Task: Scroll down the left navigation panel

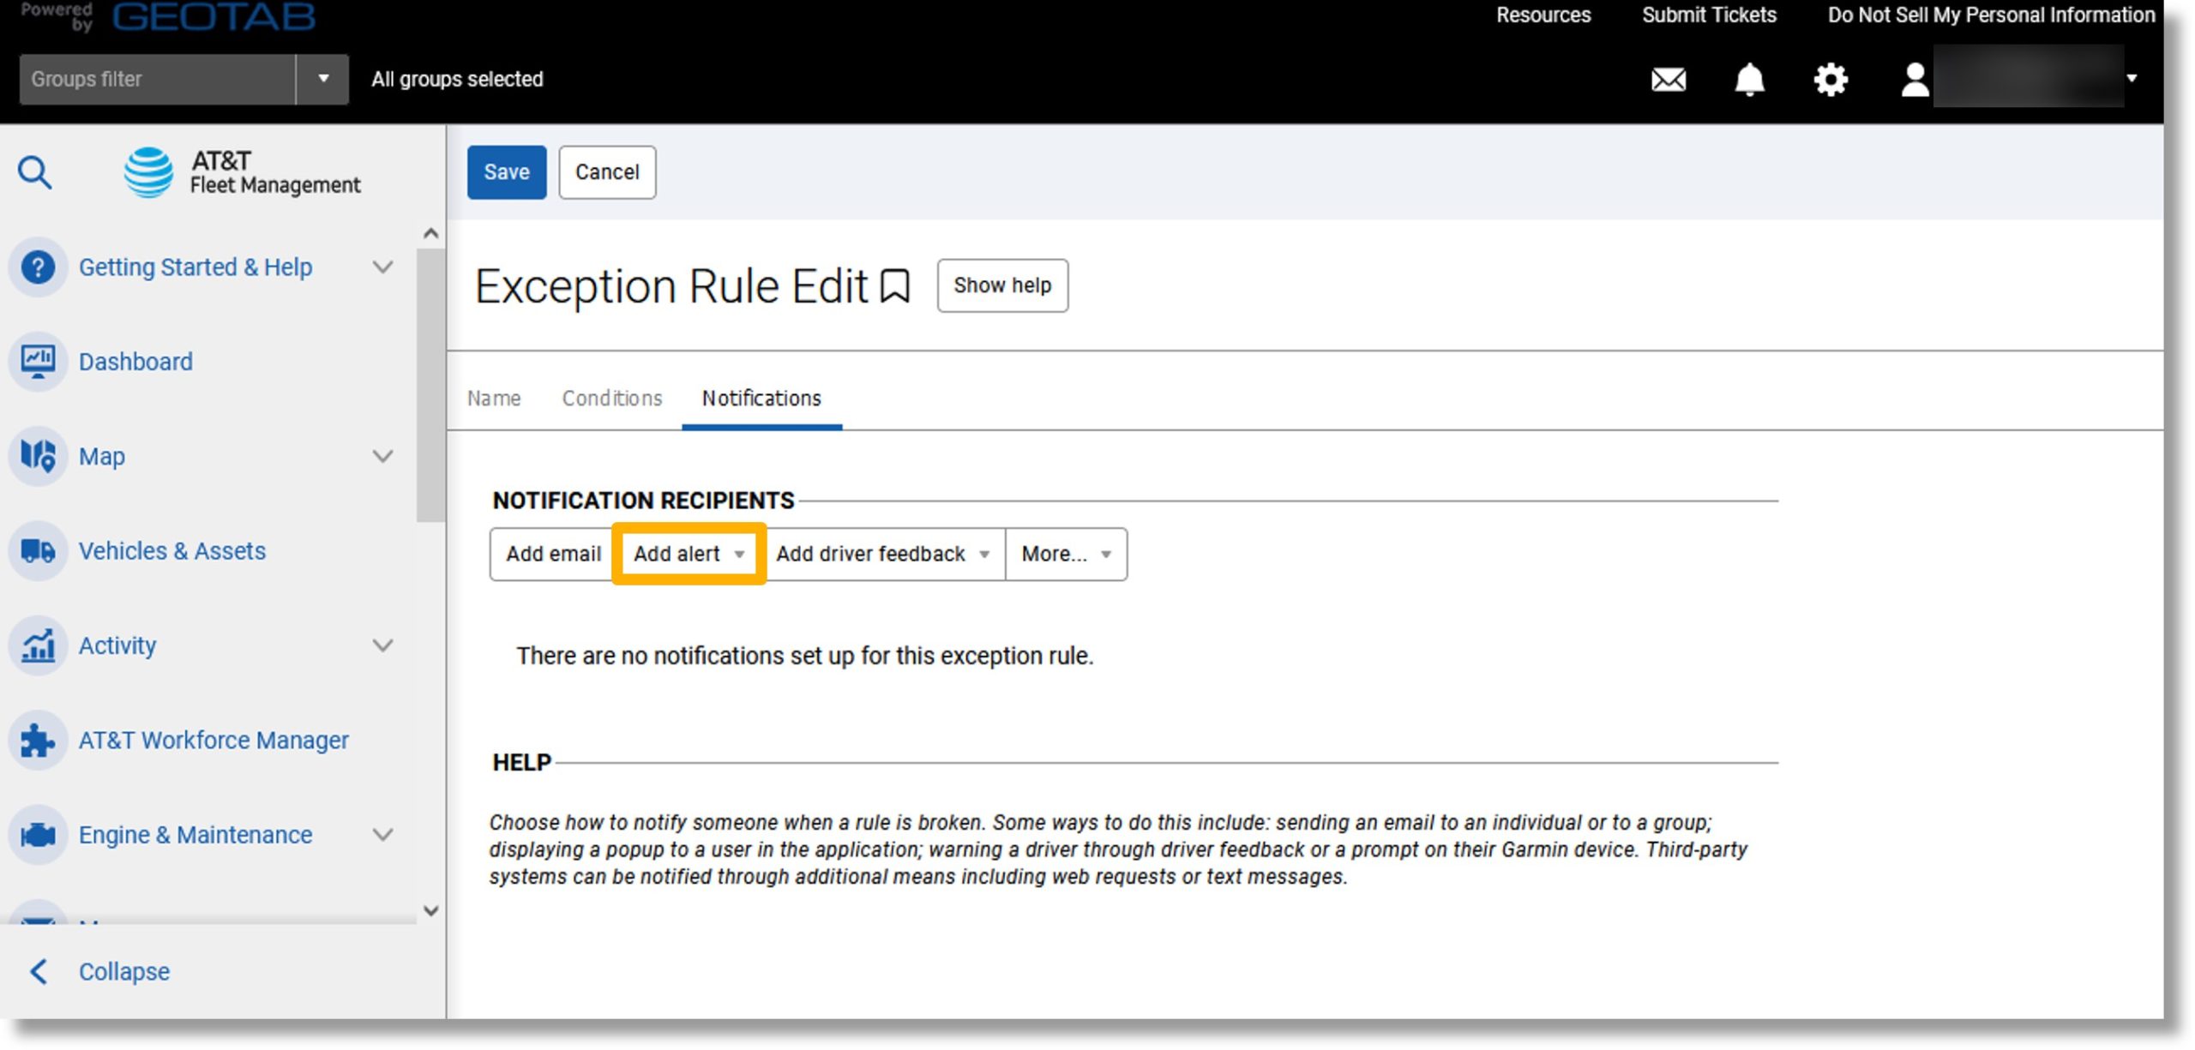Action: pos(430,909)
